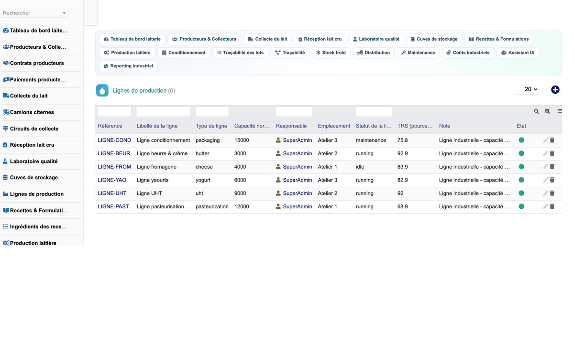Click the database icon beside Cuves de stockage in sidebar
The image size is (574, 355).
point(6,177)
